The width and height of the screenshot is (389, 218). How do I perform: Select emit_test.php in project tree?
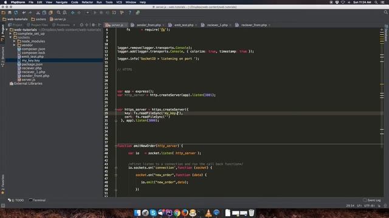tap(30, 56)
